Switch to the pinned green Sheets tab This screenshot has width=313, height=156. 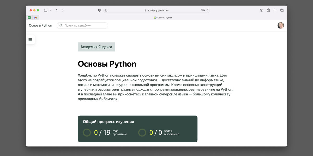(29, 18)
